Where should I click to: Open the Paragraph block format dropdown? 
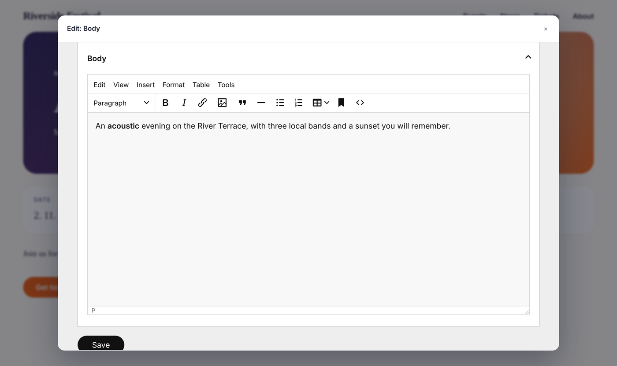121,103
